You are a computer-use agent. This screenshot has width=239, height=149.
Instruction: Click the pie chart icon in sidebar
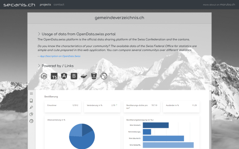point(31,114)
